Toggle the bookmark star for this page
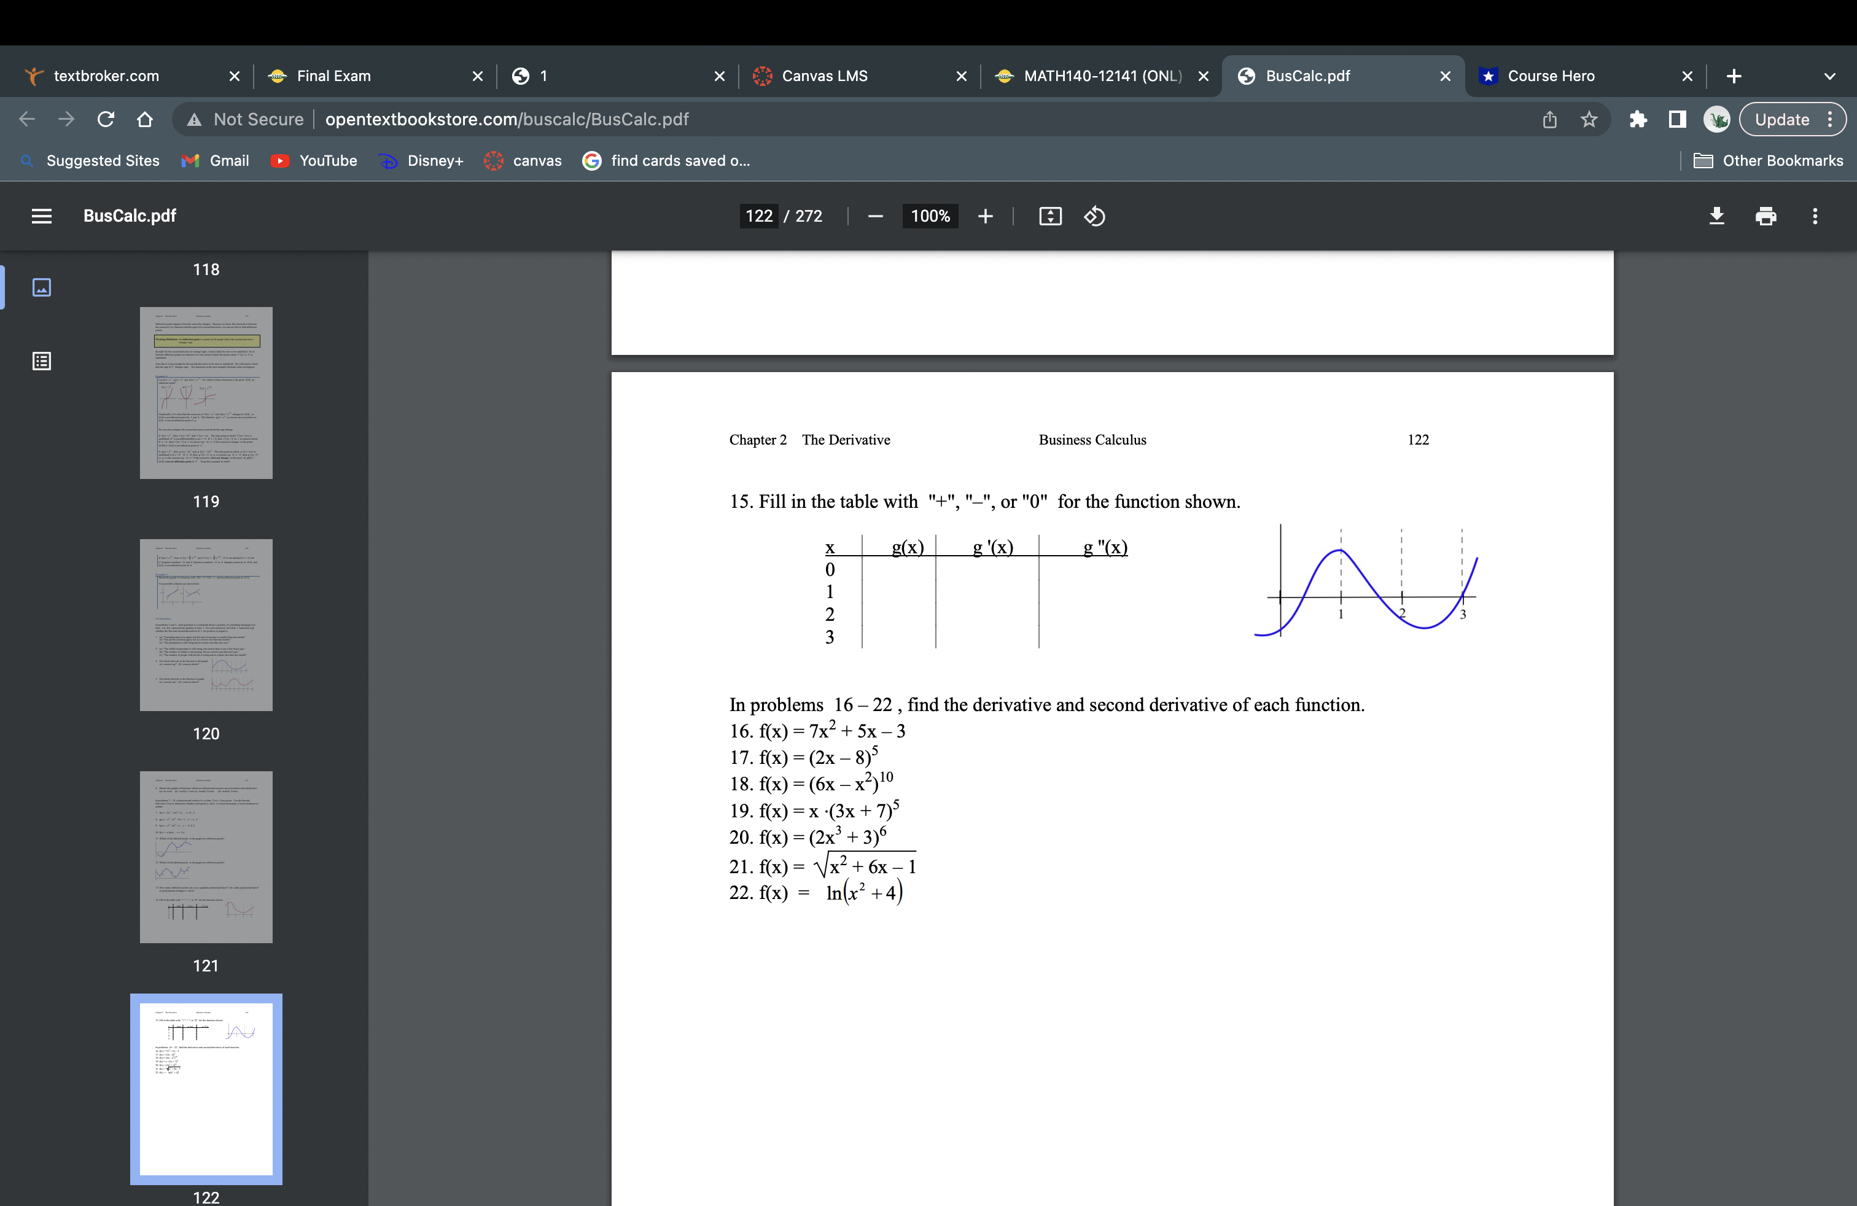 [1590, 119]
